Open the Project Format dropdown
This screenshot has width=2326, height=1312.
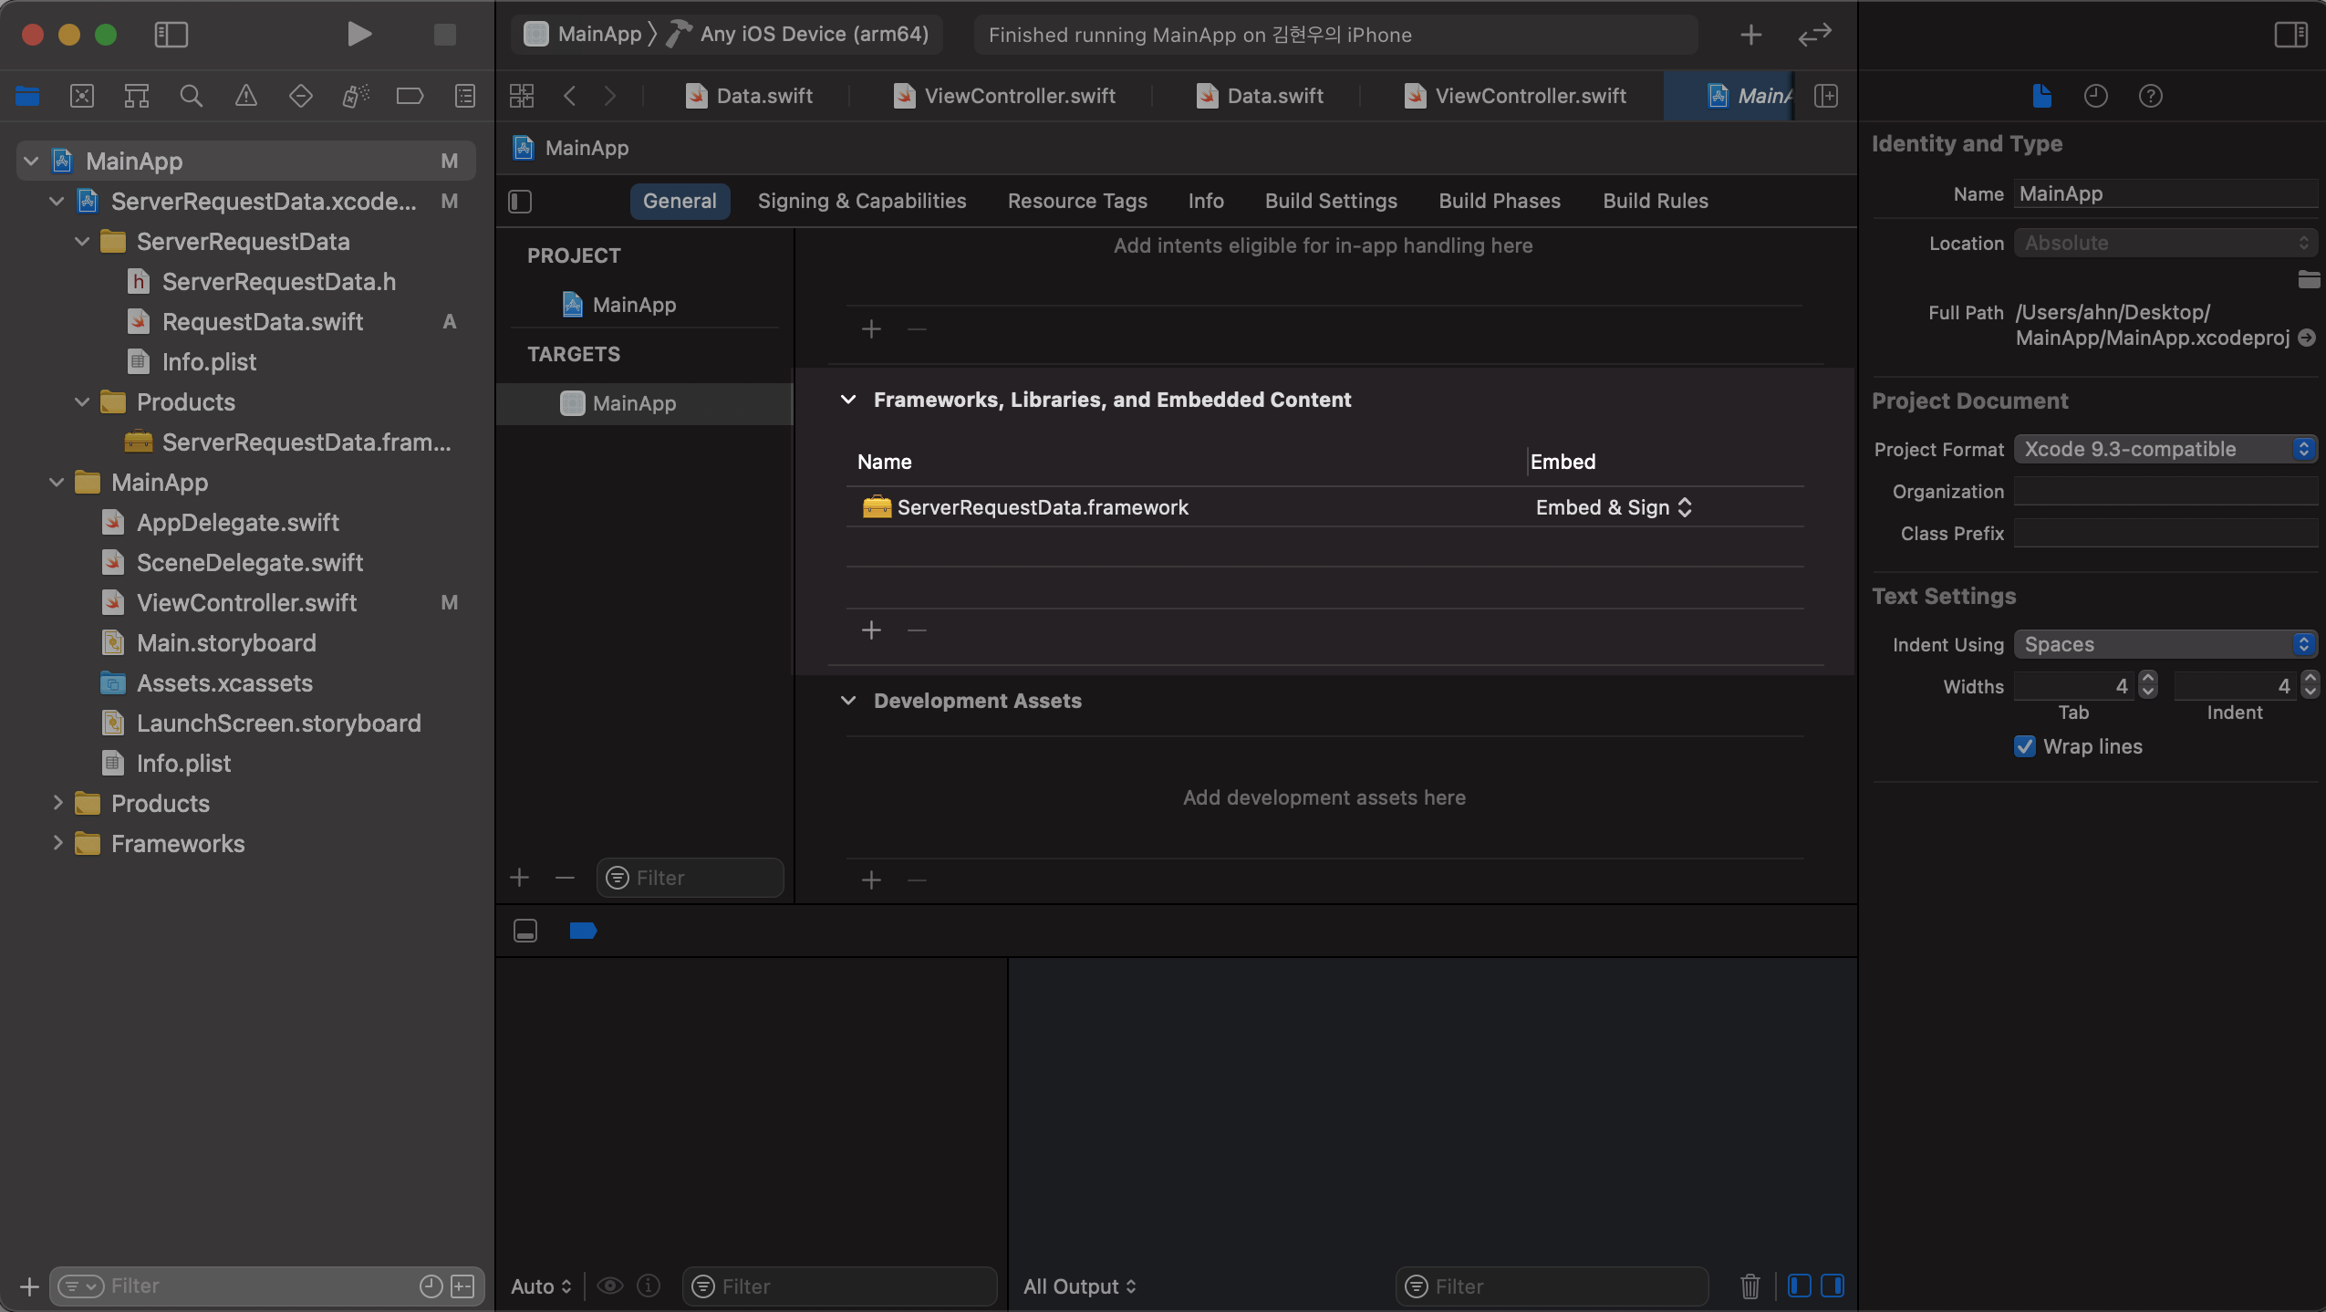(2165, 449)
